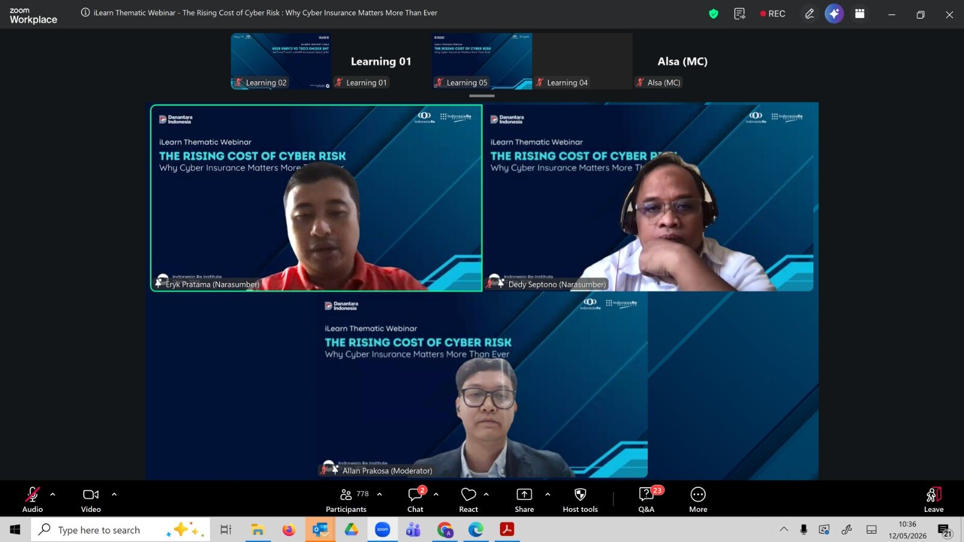Open Google Drive from the taskbar
964x542 pixels.
coord(351,530)
